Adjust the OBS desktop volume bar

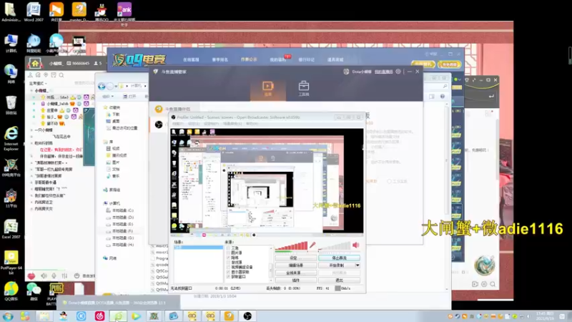[x=334, y=246]
